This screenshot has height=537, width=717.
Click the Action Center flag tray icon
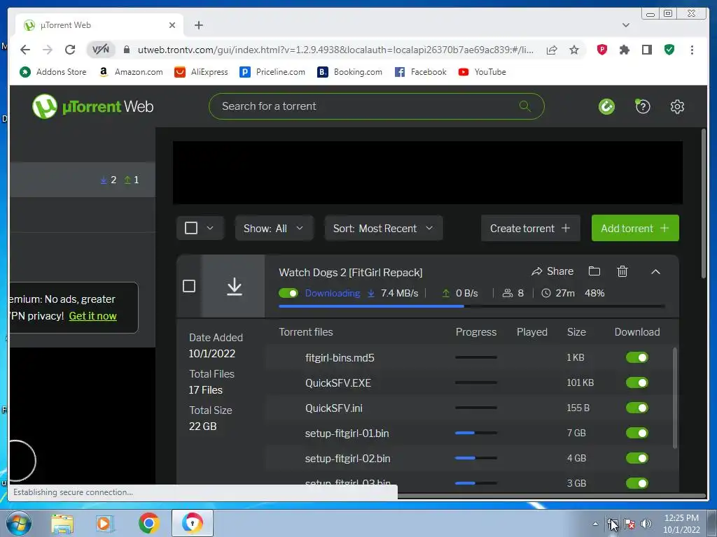pyautogui.click(x=629, y=524)
